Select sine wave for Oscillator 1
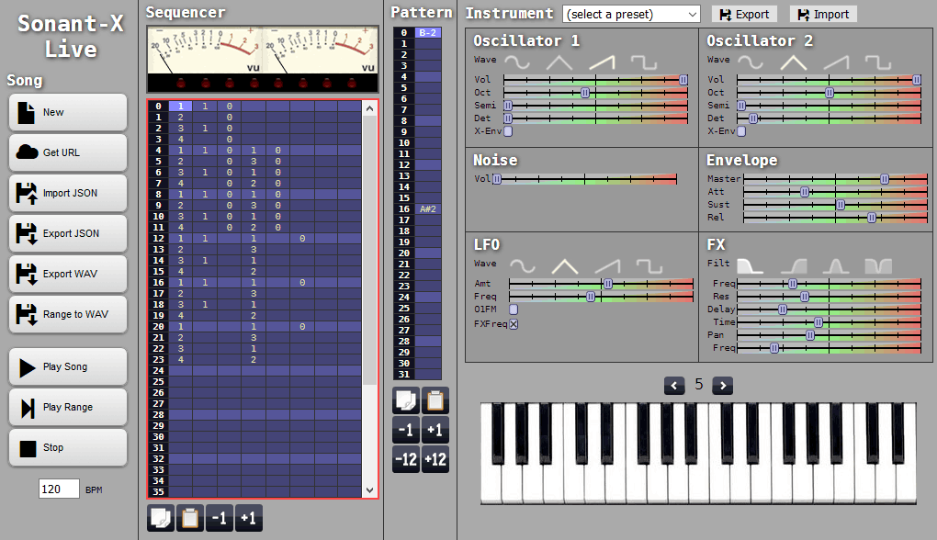This screenshot has width=937, height=540. click(x=517, y=62)
